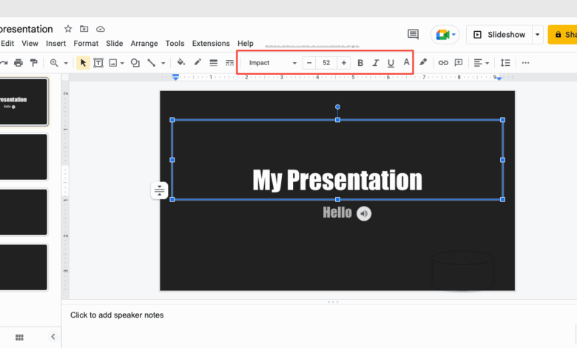The image size is (577, 348).
Task: Add a comment from the toolbar
Action: point(459,63)
